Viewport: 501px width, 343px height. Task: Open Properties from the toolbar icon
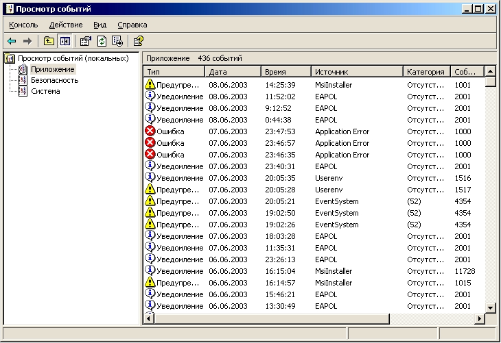[x=86, y=41]
